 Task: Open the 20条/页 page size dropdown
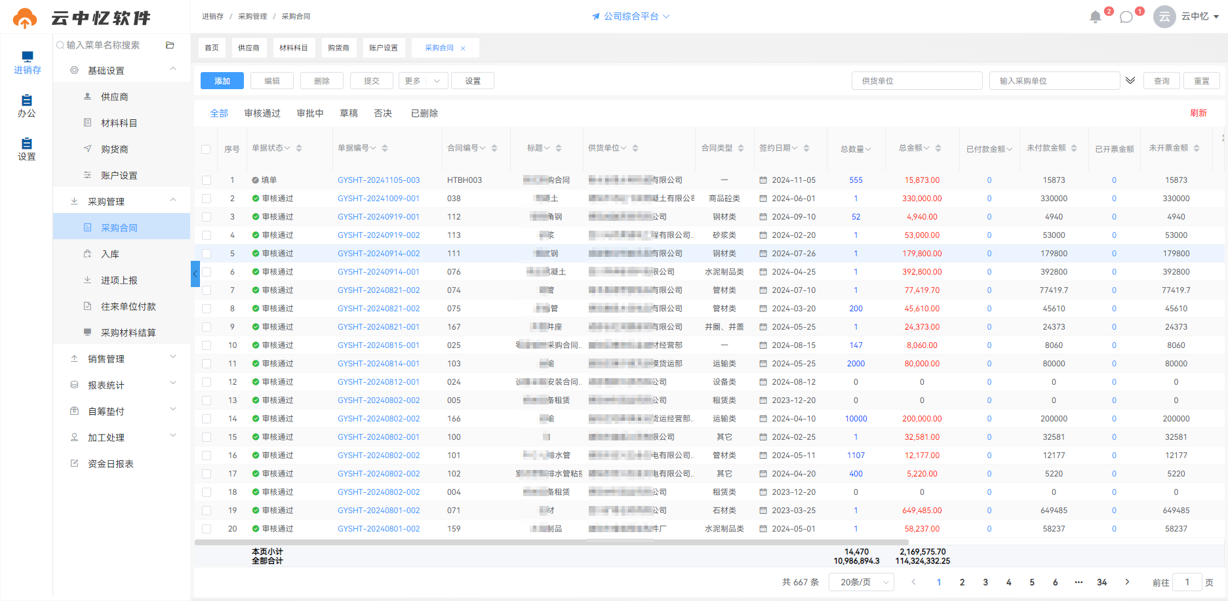coord(862,582)
